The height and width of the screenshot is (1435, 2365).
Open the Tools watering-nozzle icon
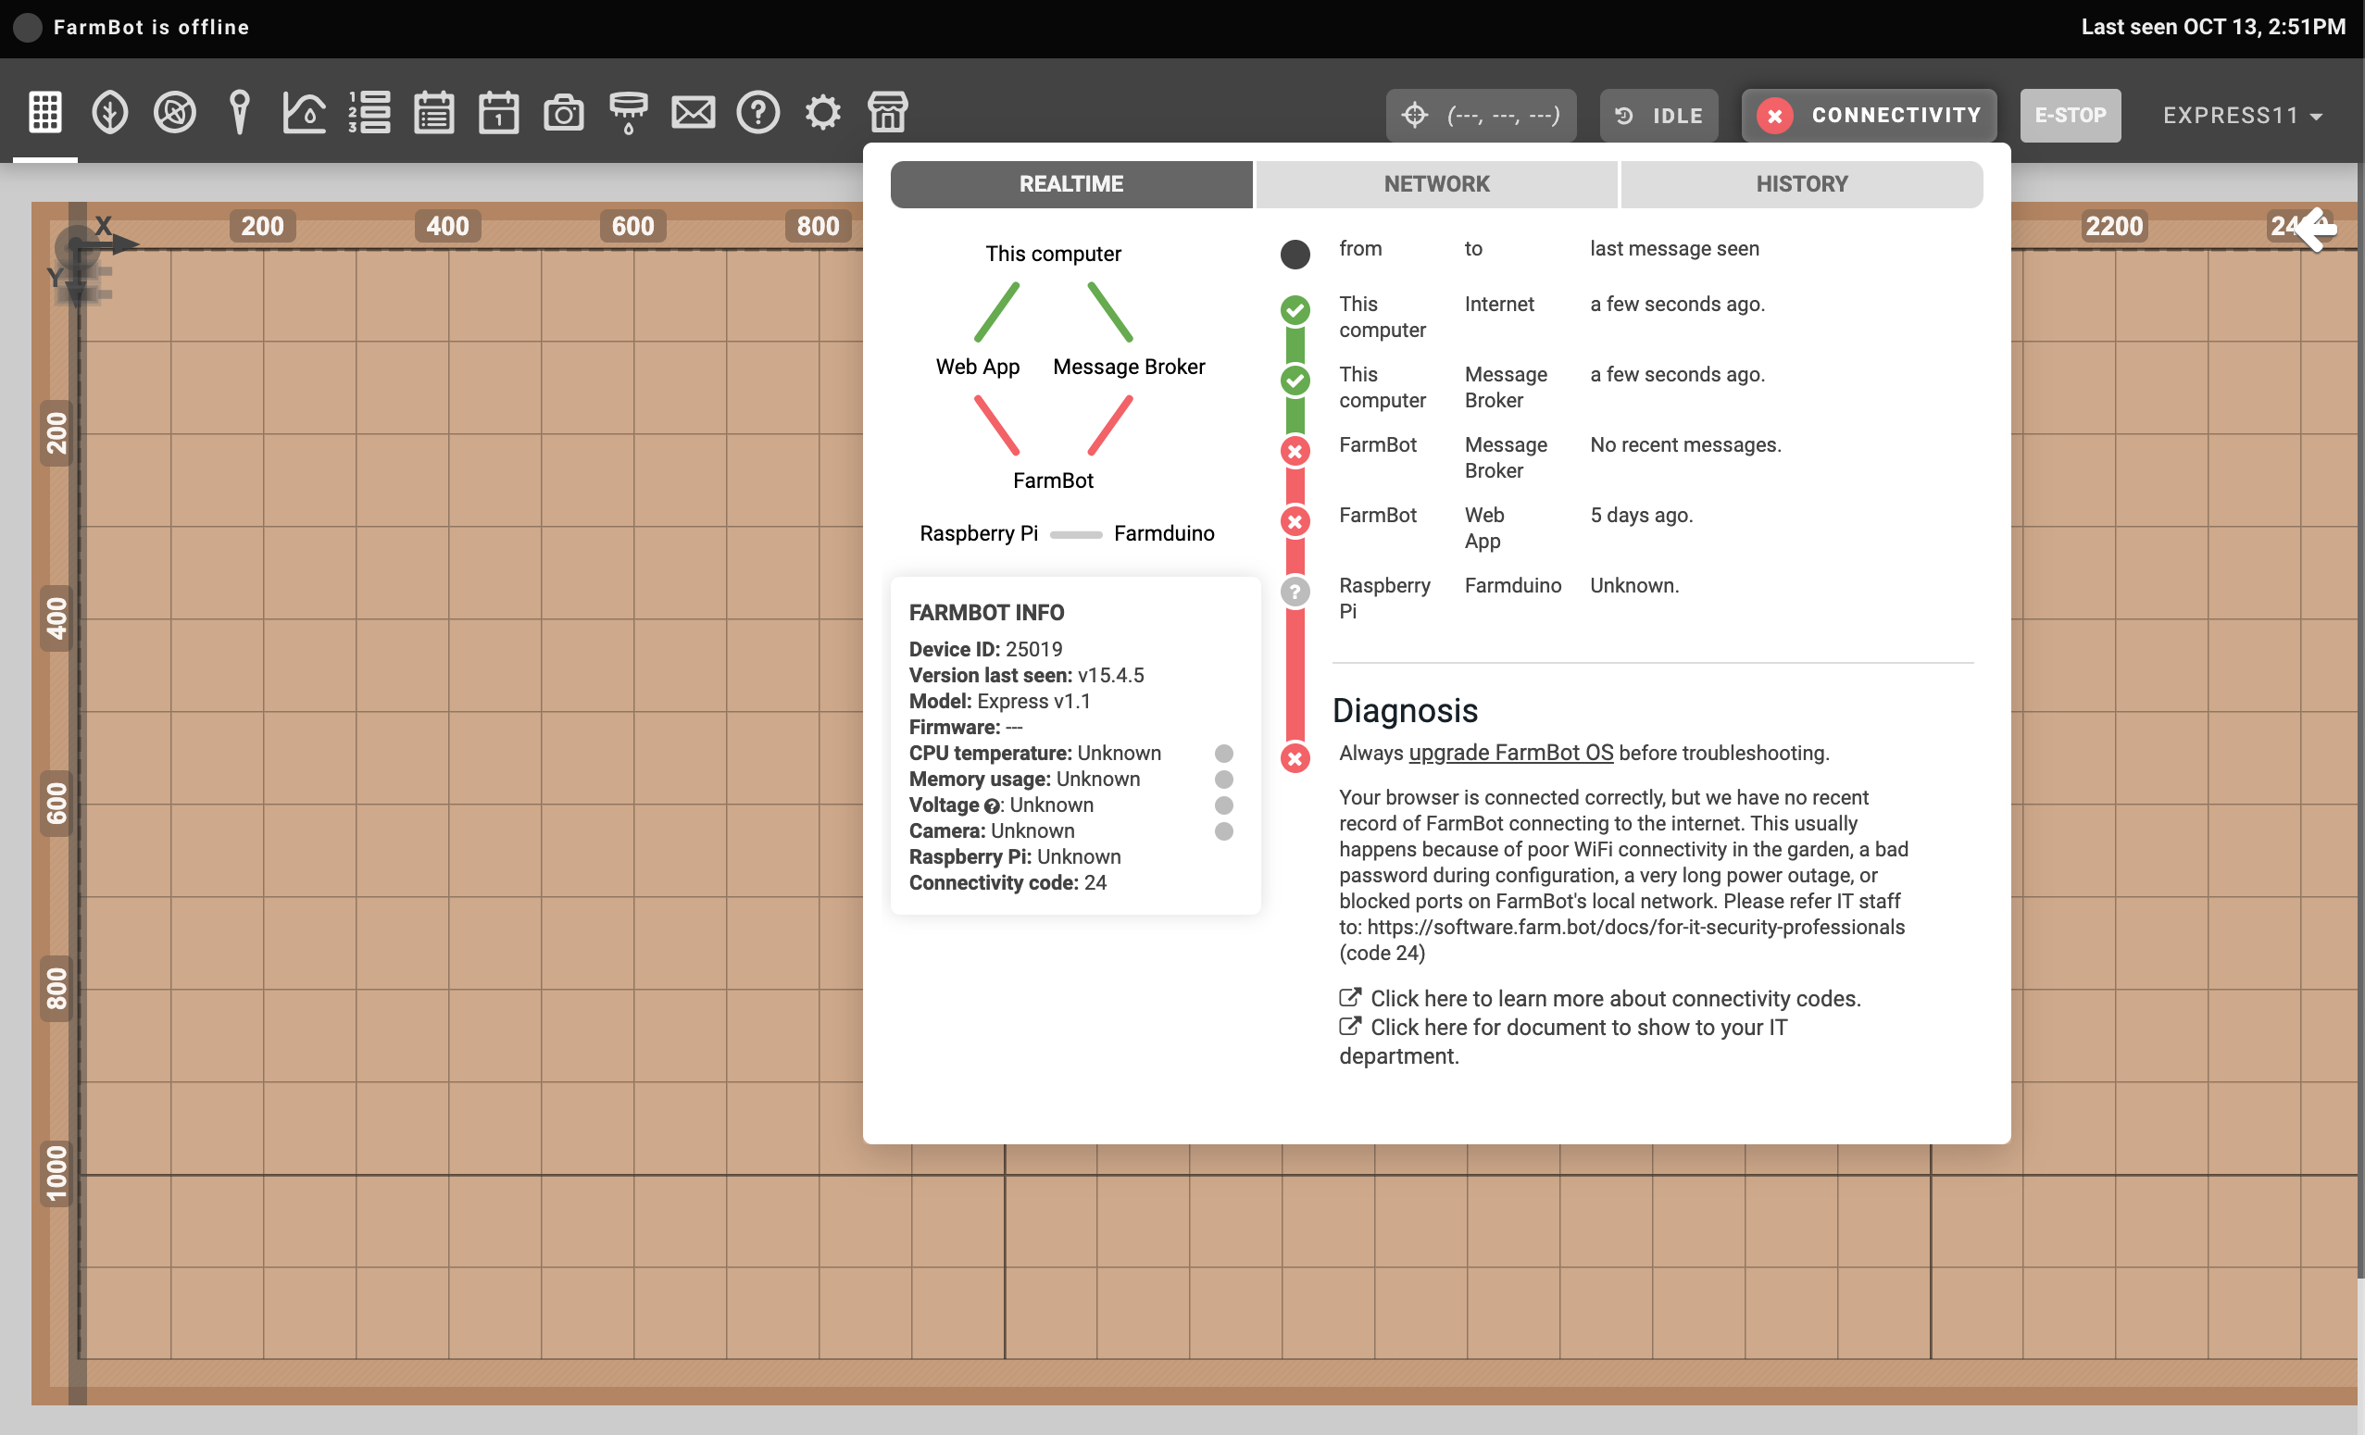pyautogui.click(x=628, y=113)
